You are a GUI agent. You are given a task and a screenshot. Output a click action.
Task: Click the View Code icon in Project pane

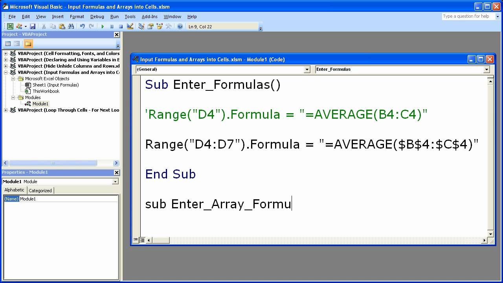[x=8, y=44]
